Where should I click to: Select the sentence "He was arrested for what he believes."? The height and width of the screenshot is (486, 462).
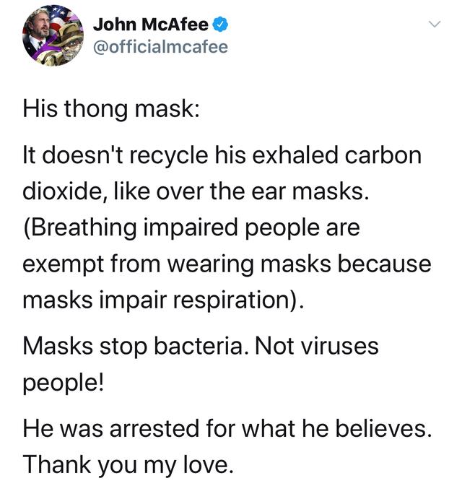[227, 429]
